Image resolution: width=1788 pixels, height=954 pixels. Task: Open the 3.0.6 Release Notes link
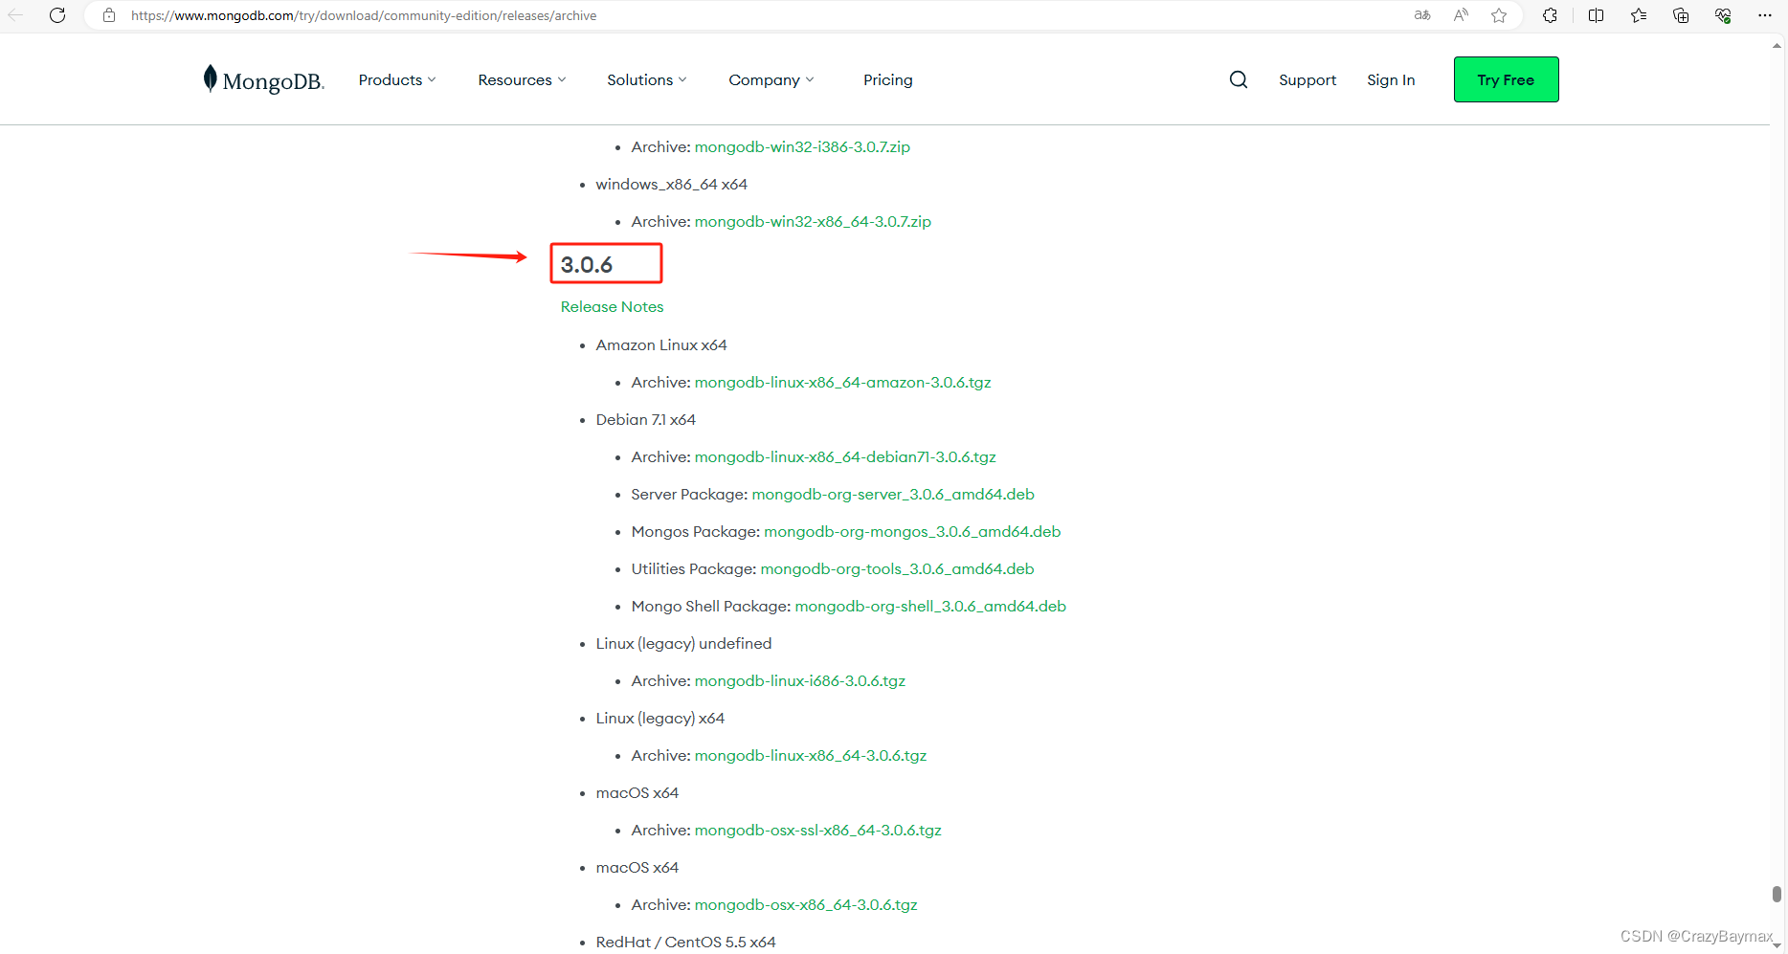click(612, 306)
